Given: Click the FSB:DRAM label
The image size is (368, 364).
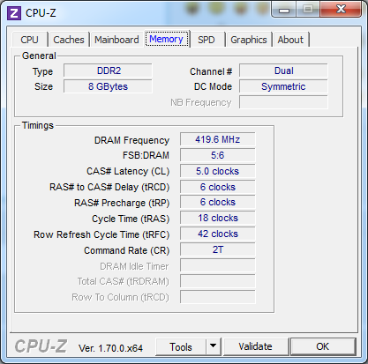Looking at the screenshot, I should coord(146,155).
